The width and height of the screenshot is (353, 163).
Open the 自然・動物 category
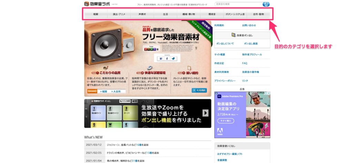point(259,14)
